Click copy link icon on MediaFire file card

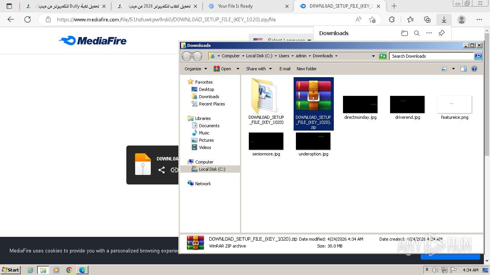(174, 170)
